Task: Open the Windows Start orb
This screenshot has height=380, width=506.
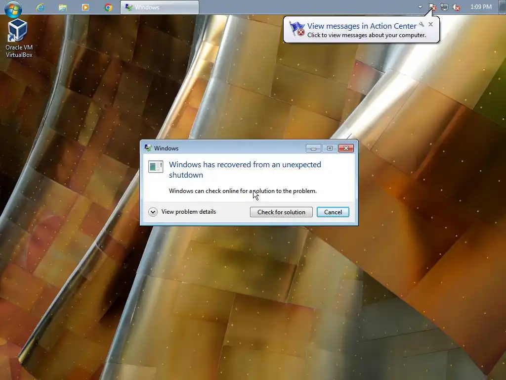Action: click(13, 8)
